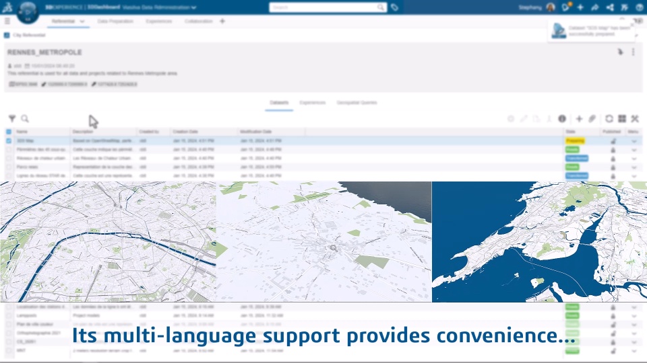Click the tools icon beside help icon
This screenshot has width=647, height=363.
624,7
